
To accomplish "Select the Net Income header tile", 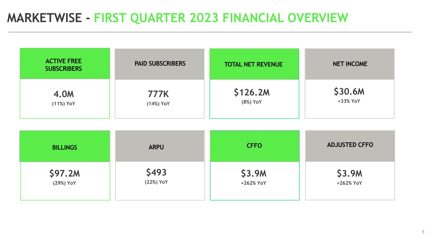I will [350, 64].
